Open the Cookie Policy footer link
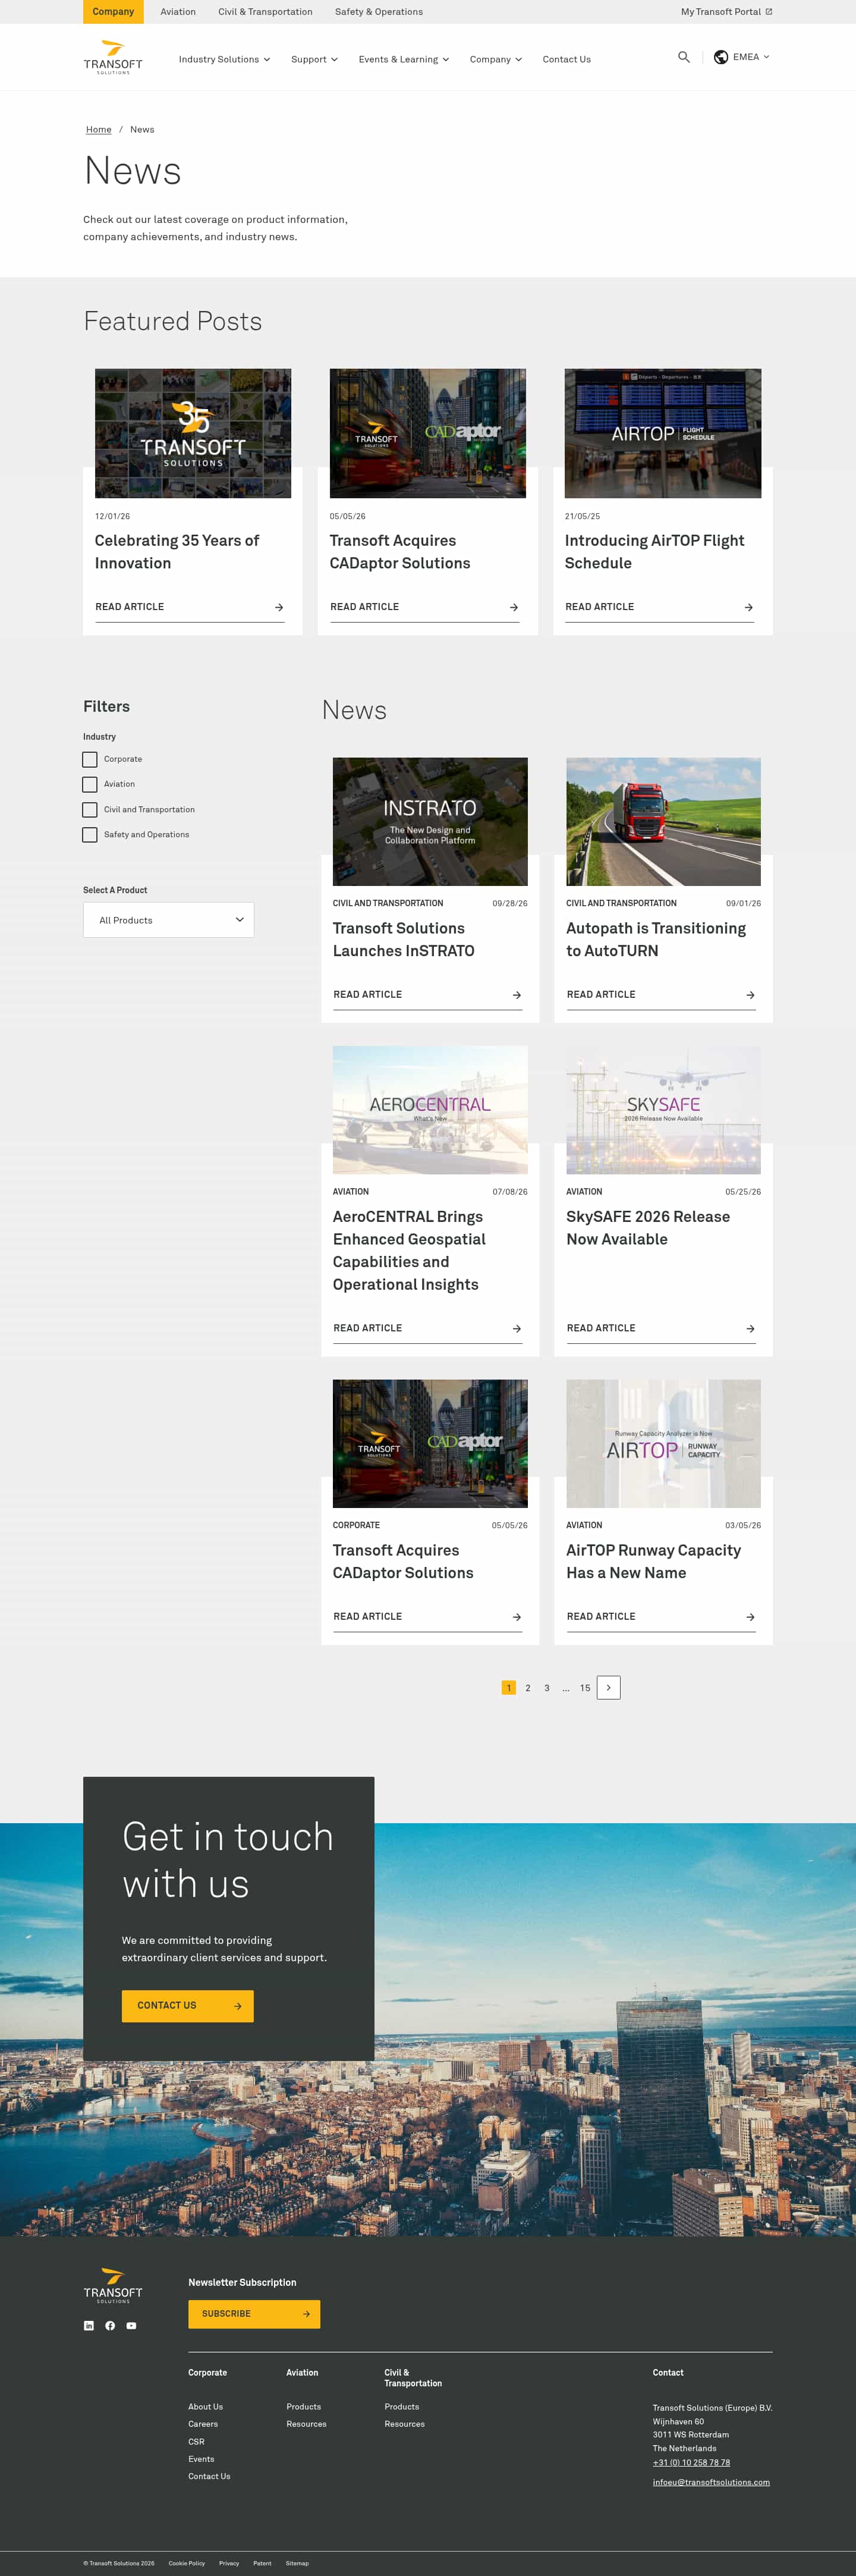 tap(187, 2563)
